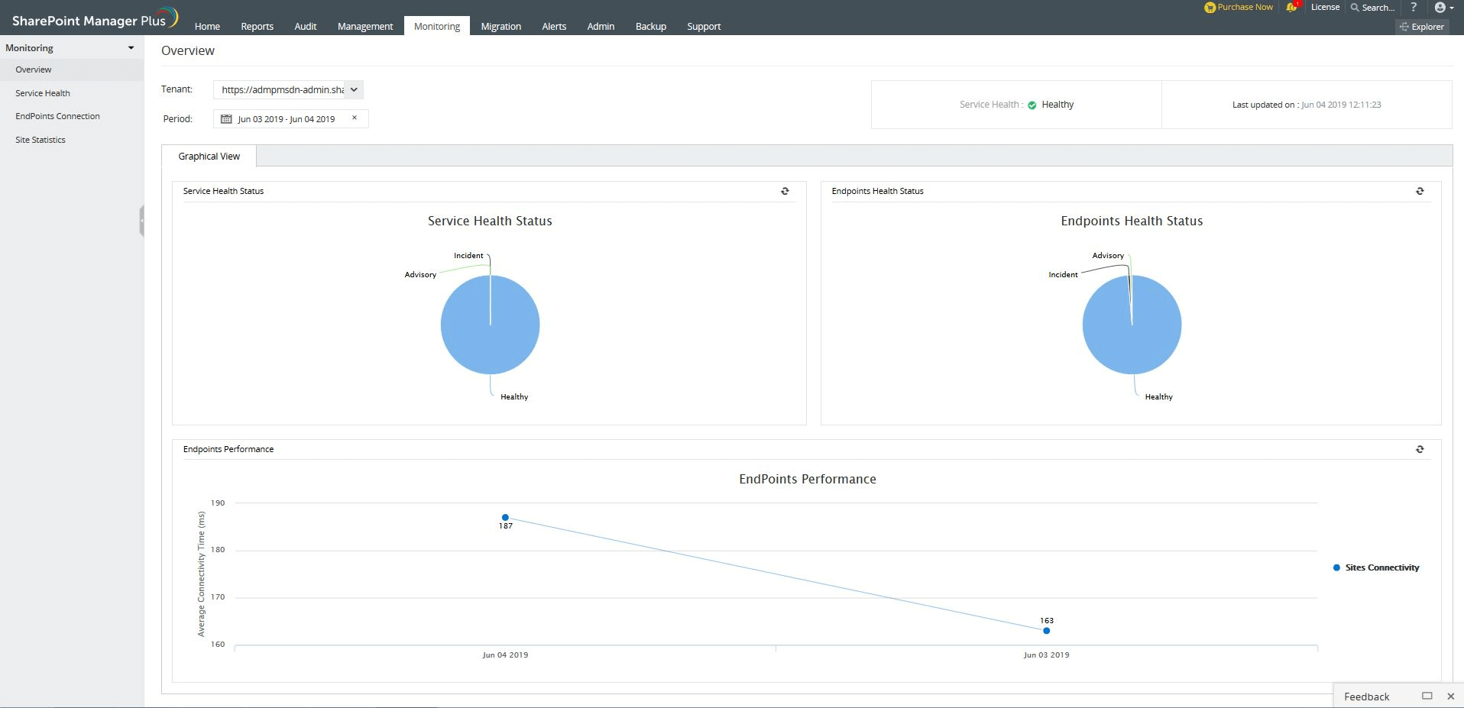Open the Tenant dropdown
The height and width of the screenshot is (708, 1464).
click(354, 90)
